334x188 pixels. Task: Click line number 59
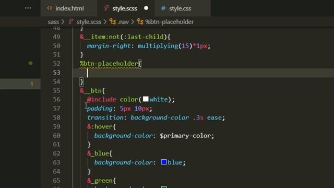tap(56, 126)
